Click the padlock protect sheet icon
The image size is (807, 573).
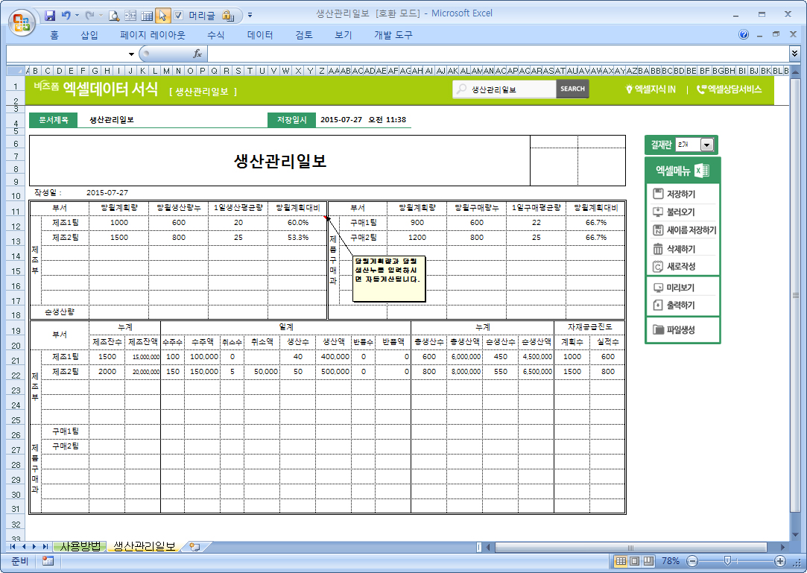click(228, 15)
